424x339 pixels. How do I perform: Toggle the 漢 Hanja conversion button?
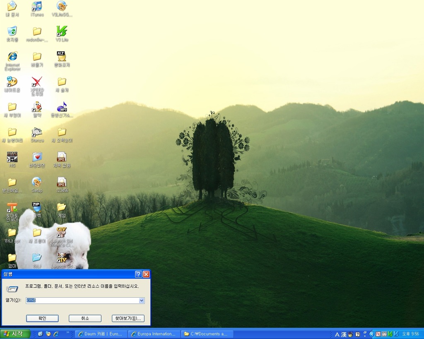[344, 335]
